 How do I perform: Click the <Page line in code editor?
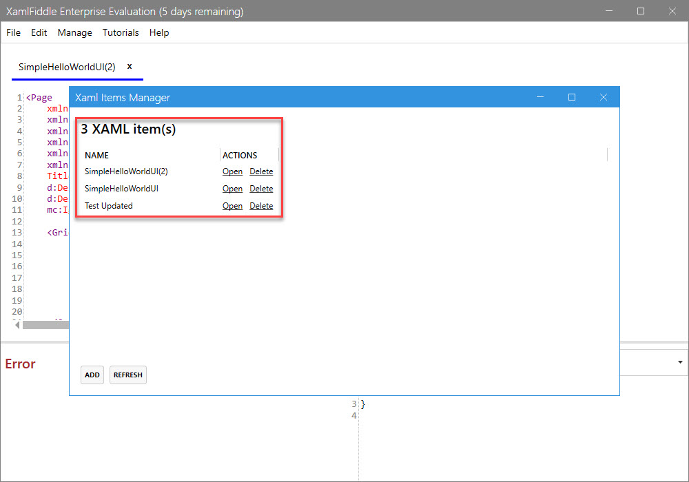point(39,98)
